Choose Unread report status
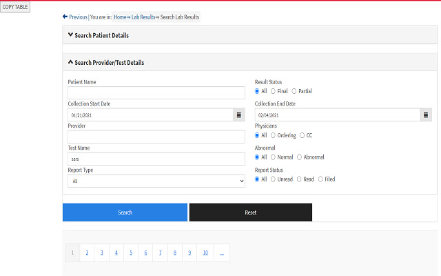 274,179
